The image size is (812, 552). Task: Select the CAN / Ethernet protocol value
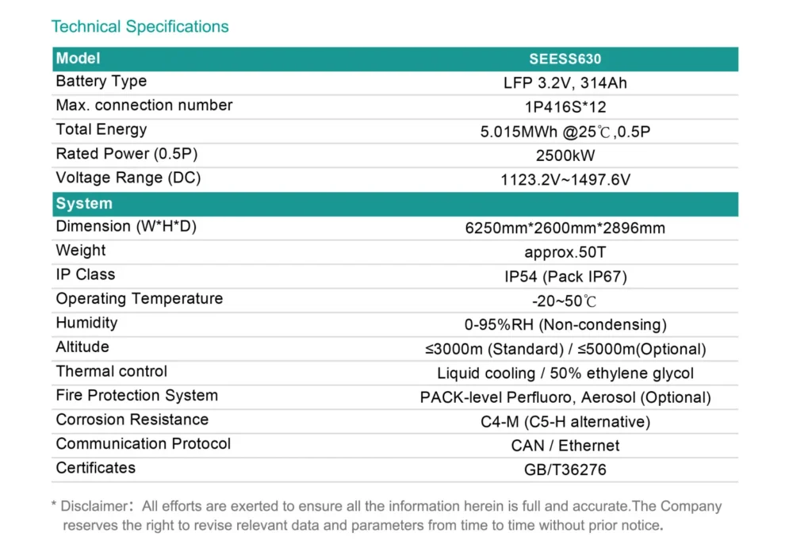565,446
